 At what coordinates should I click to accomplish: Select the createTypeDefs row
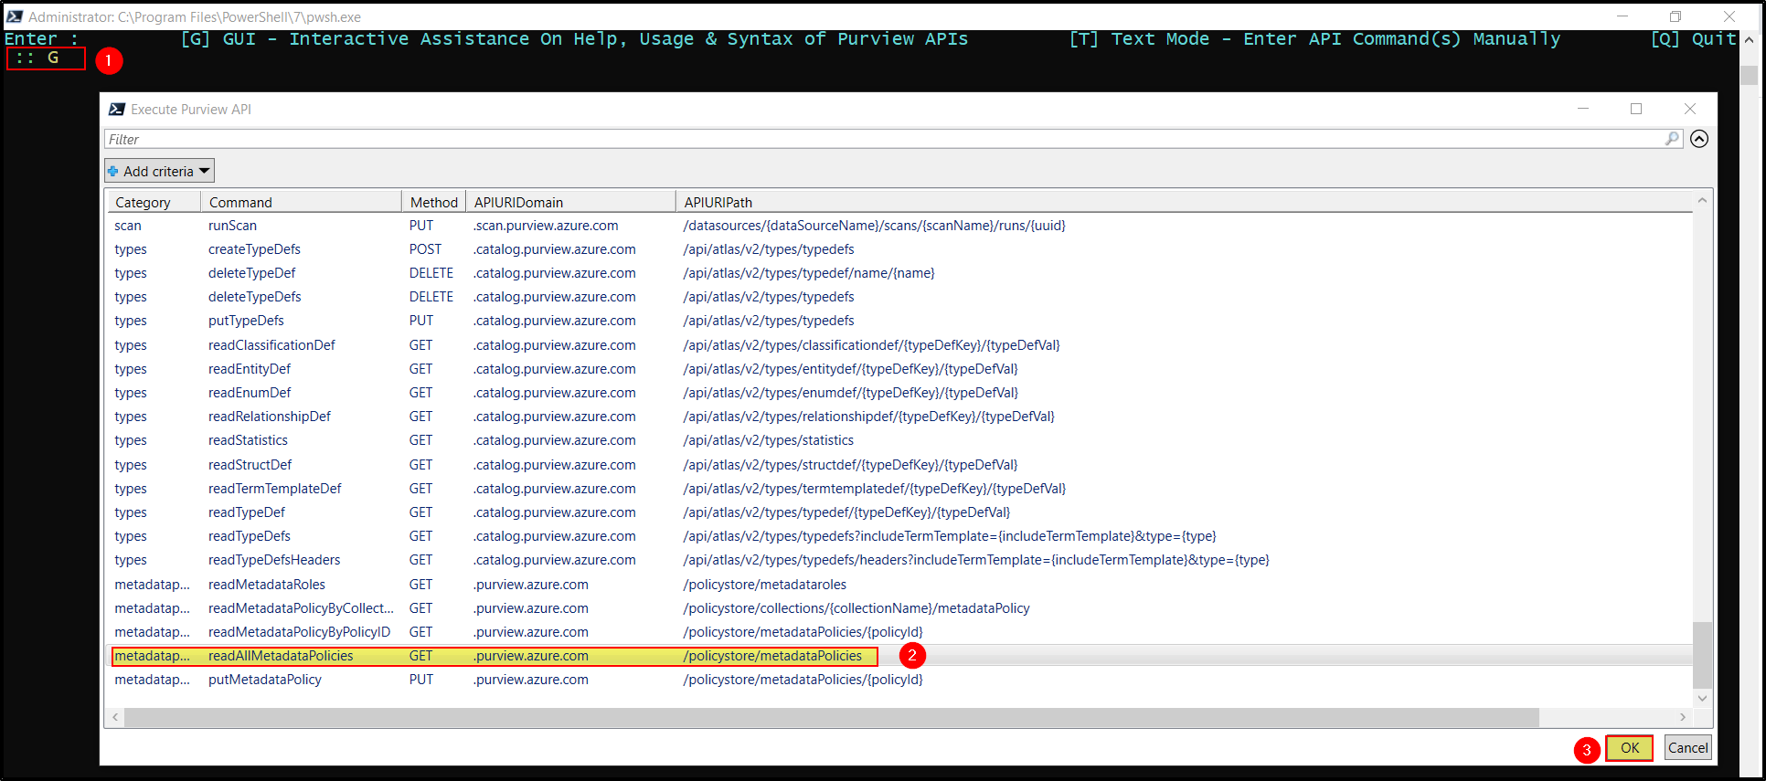pyautogui.click(x=900, y=249)
